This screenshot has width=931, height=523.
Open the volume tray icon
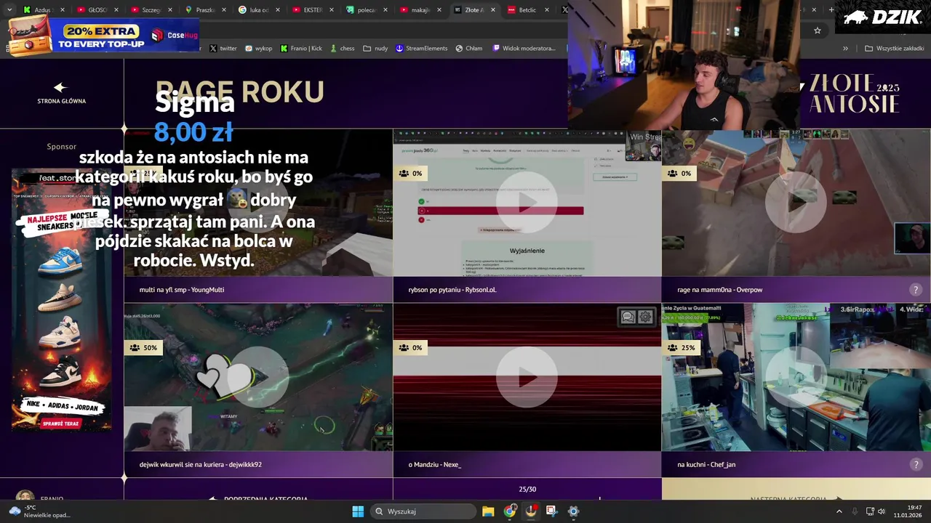click(882, 511)
